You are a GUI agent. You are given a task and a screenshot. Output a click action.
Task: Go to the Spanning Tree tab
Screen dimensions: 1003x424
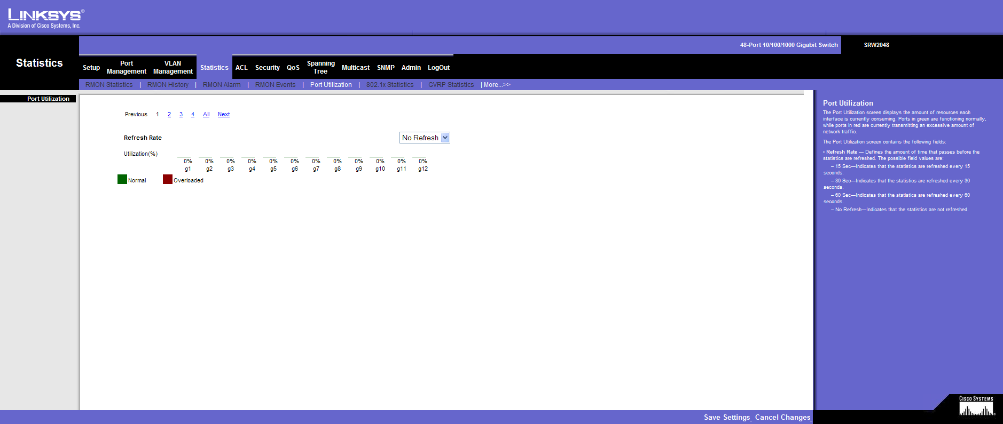coord(320,67)
